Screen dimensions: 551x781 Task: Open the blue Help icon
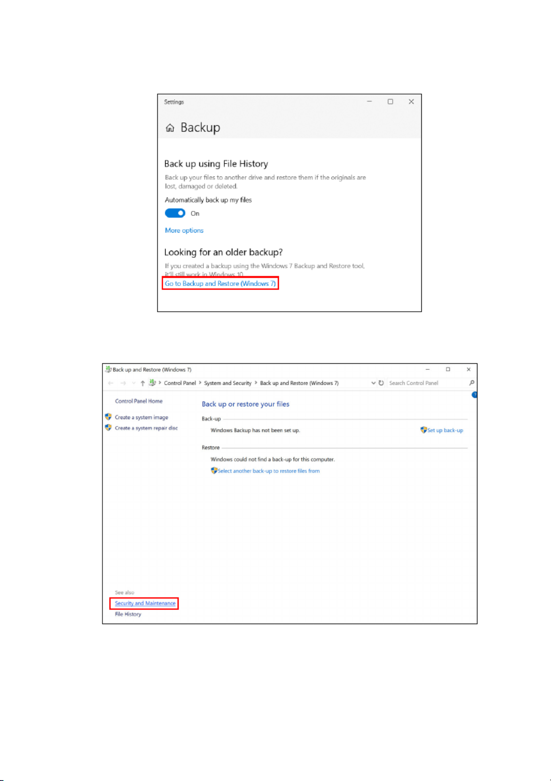tap(474, 395)
